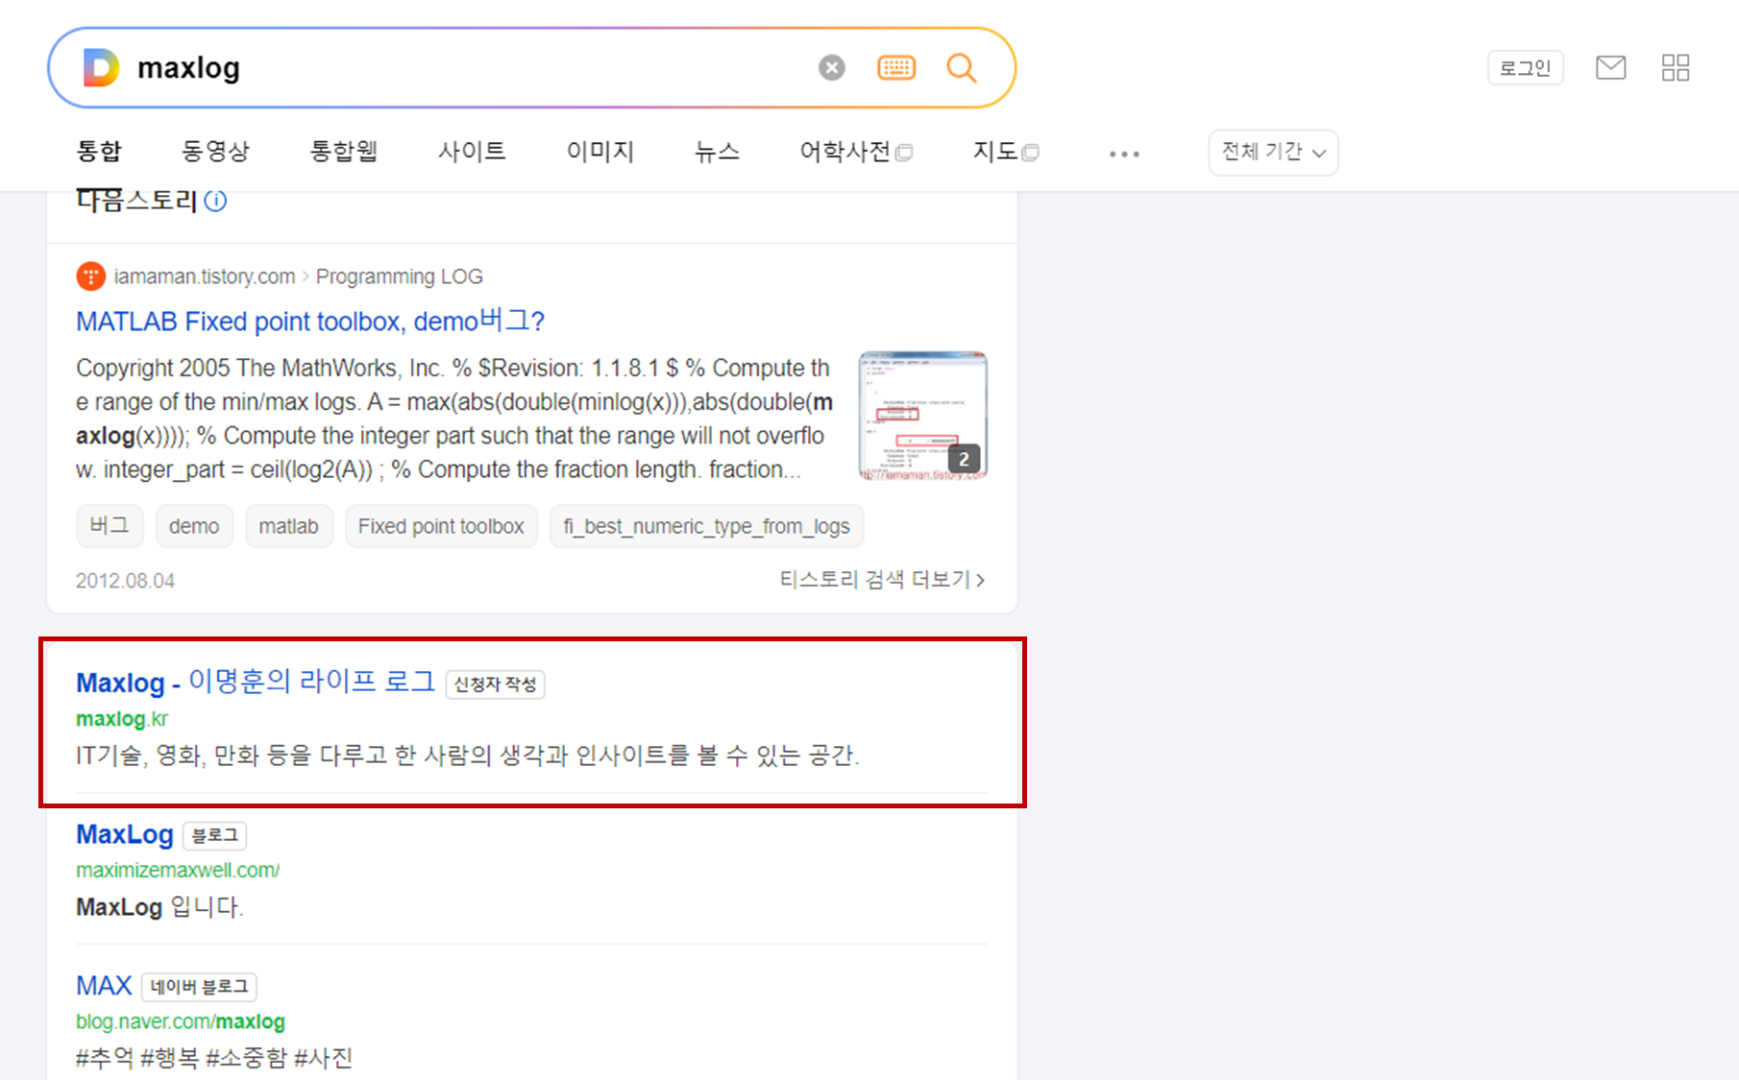Image resolution: width=1739 pixels, height=1080 pixels.
Task: Click the 네이버 블로그 badge
Action: (199, 987)
